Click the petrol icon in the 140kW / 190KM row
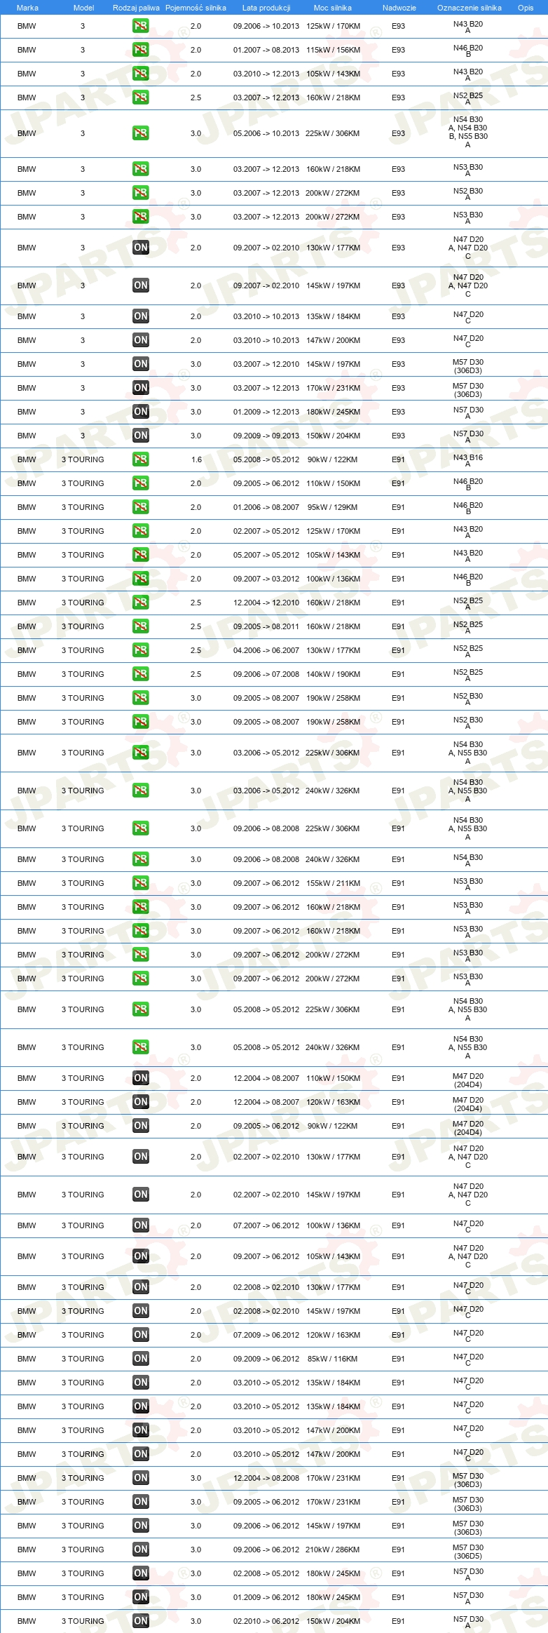This screenshot has height=1633, width=548. [x=140, y=674]
